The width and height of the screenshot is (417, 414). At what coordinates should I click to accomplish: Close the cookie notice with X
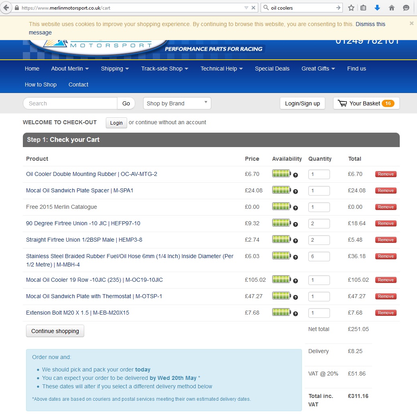pos(411,23)
